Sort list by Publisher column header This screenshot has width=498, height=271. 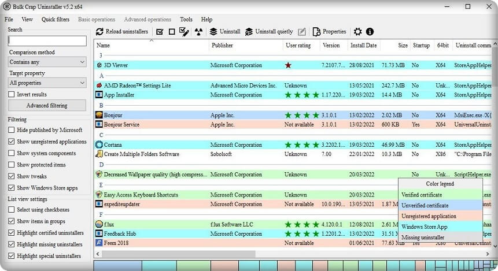click(245, 46)
